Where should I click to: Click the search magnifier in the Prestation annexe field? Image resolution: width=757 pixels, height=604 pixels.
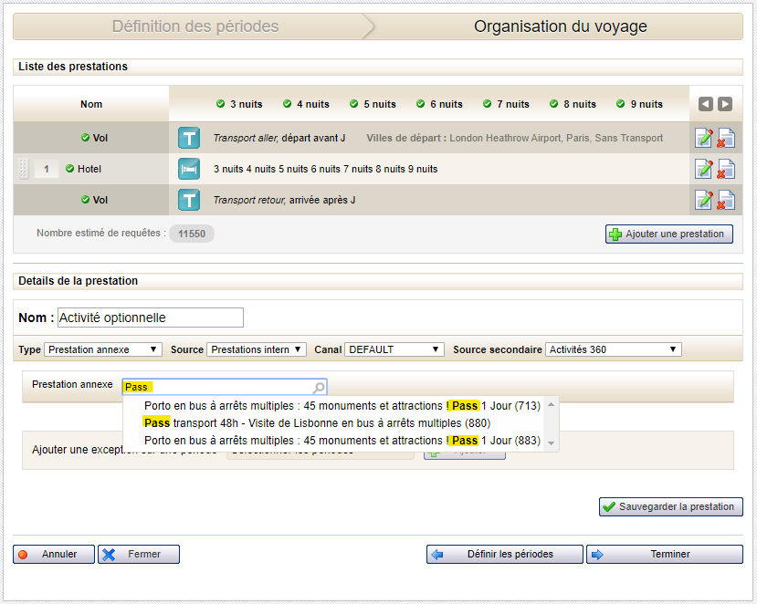click(319, 387)
